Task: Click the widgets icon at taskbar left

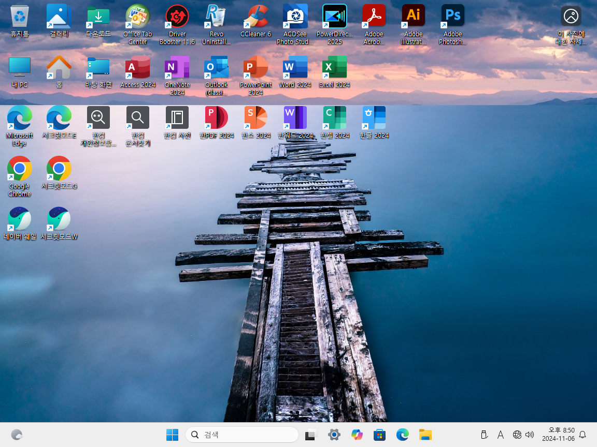Action: pyautogui.click(x=17, y=435)
